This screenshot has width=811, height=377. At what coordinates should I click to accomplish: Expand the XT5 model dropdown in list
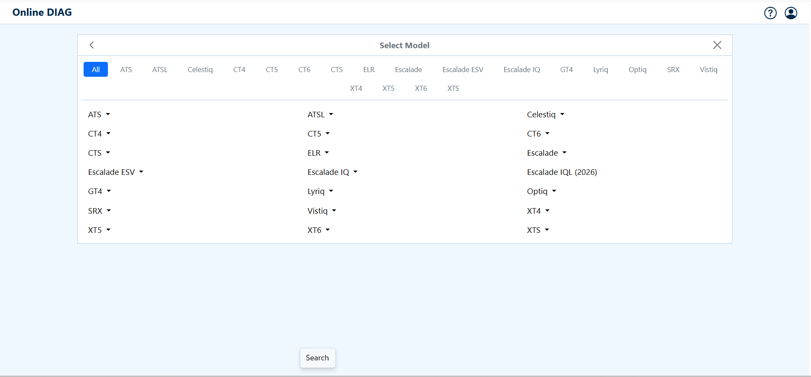coord(99,230)
